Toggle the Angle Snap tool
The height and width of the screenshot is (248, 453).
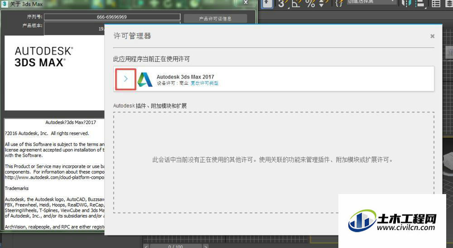tap(296, 4)
